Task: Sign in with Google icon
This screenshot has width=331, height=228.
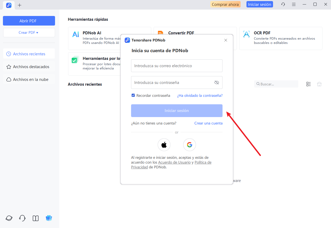Action: tap(190, 145)
